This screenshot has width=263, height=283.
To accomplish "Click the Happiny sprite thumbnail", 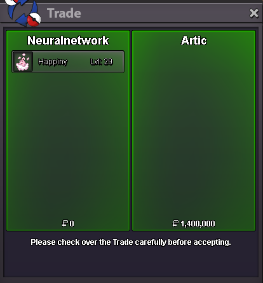I will tap(23, 62).
